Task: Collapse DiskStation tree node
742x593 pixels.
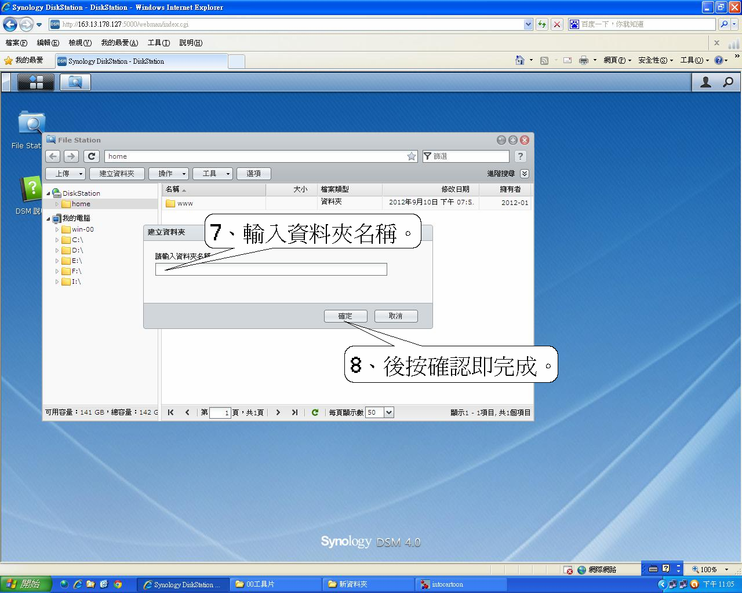Action: 49,193
